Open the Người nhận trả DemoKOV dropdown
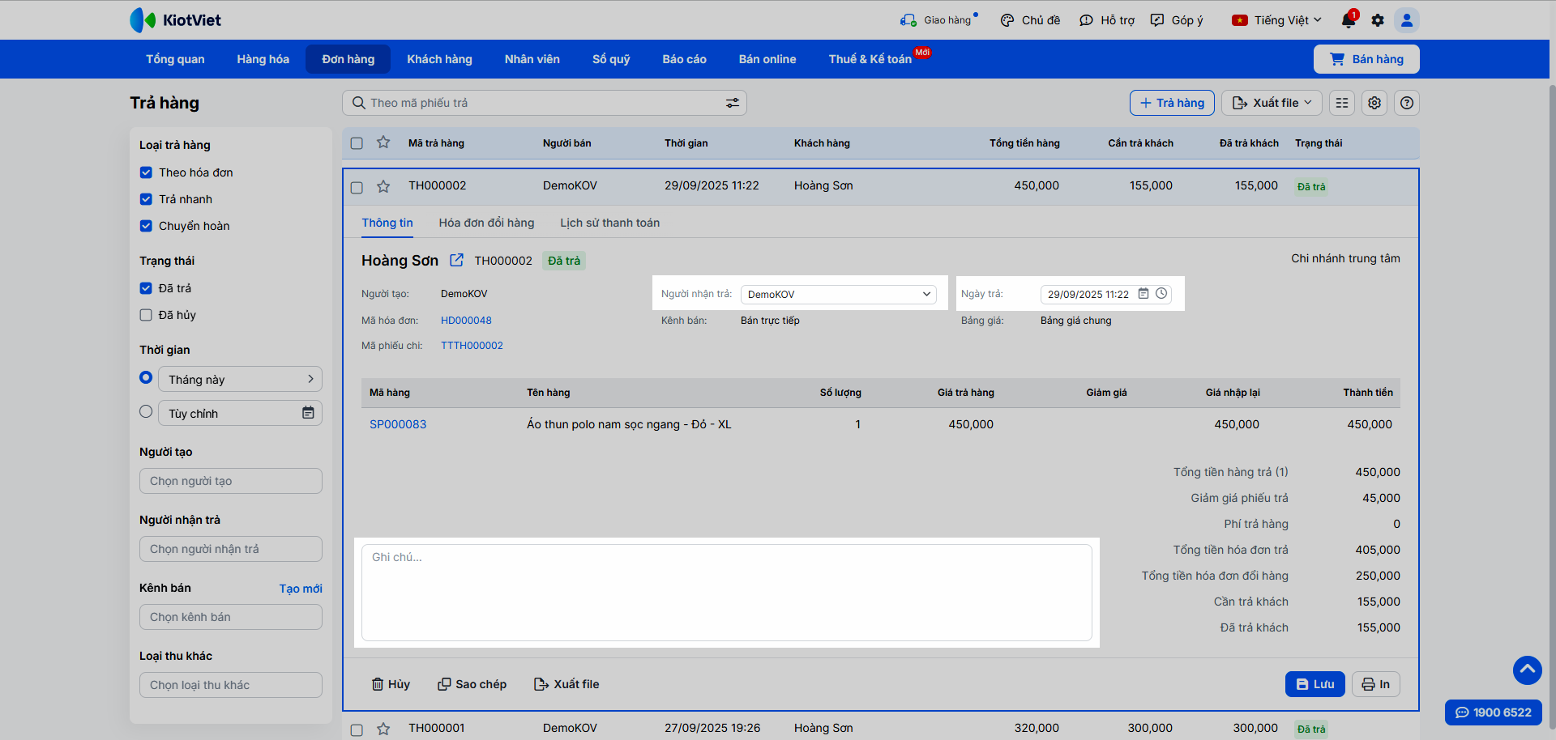The height and width of the screenshot is (740, 1556). tap(838, 294)
